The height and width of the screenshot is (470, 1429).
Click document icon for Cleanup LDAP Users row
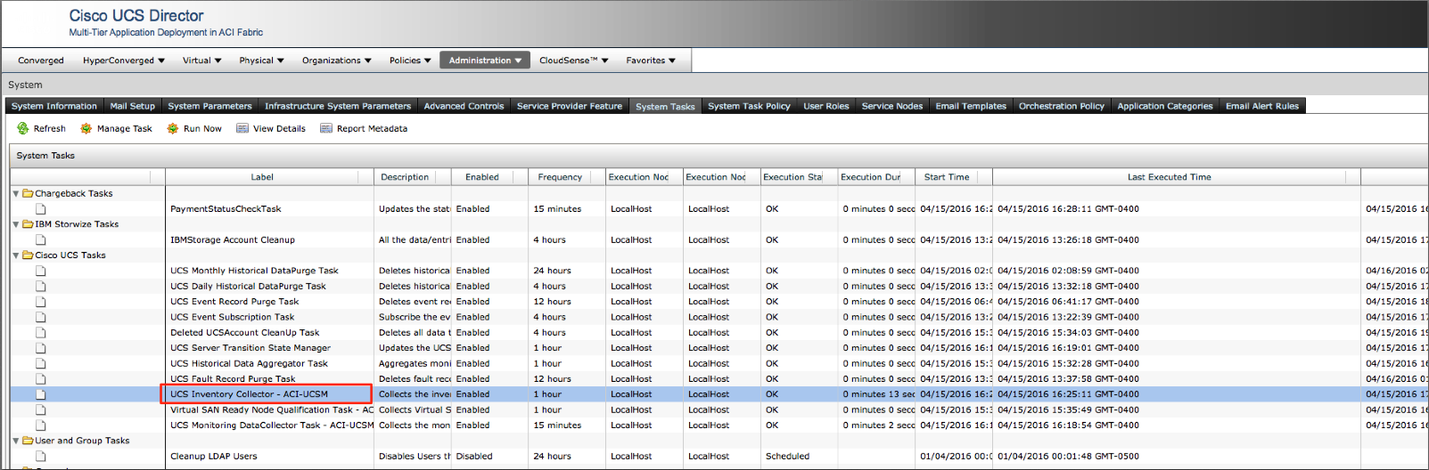pyautogui.click(x=41, y=456)
